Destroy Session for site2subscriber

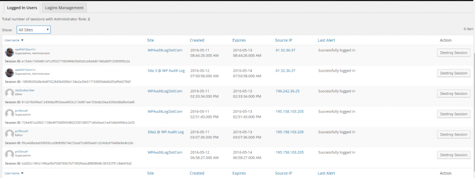pyautogui.click(x=454, y=93)
